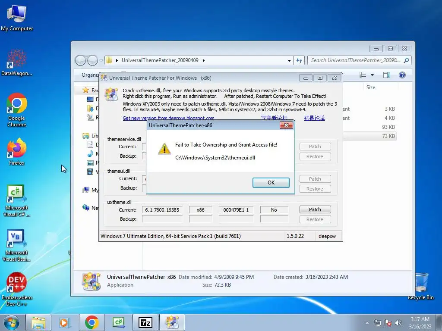Open view options dropdown arrow in Explorer
Image resolution: width=442 pixels, height=331 pixels.
[372, 75]
